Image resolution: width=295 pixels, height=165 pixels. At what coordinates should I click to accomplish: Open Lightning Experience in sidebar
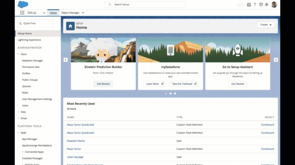pos(29,40)
